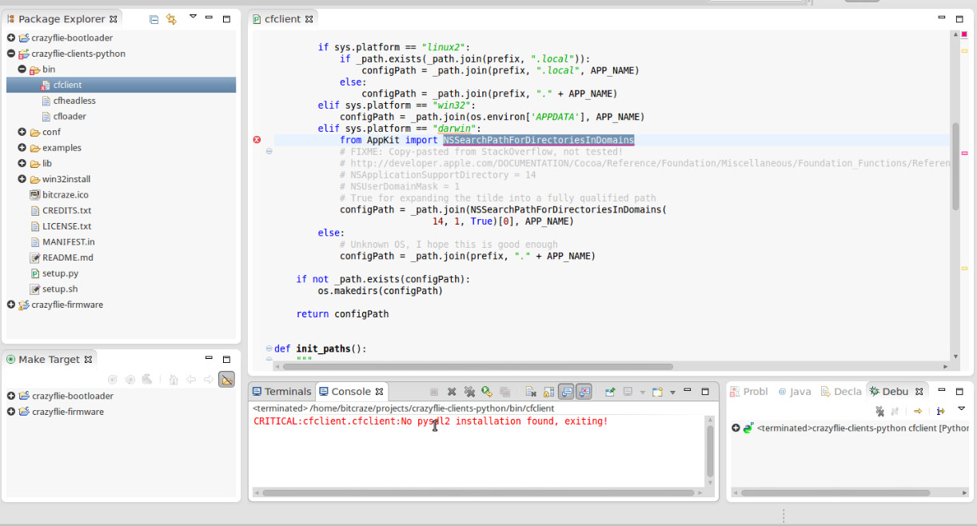Image resolution: width=977 pixels, height=526 pixels.
Task: Expand the conf folder
Action: tap(22, 132)
